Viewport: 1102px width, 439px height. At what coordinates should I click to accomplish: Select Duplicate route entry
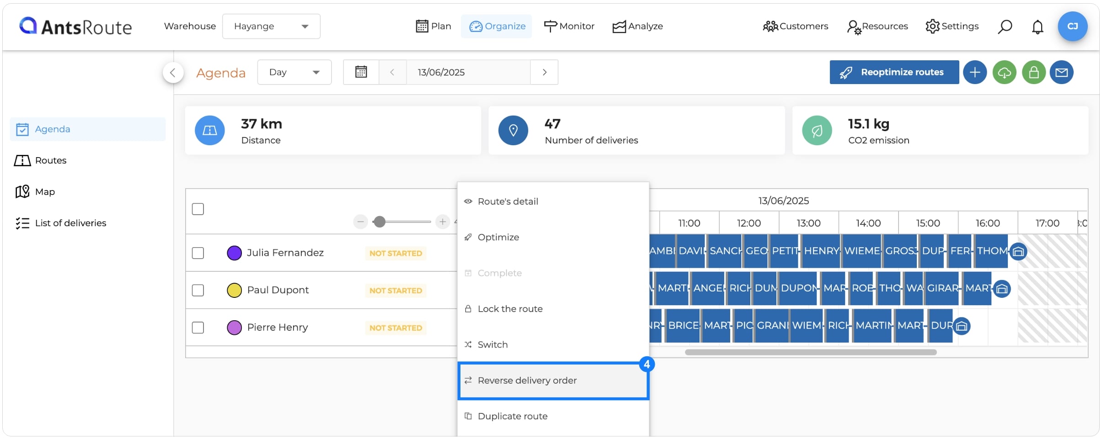553,416
